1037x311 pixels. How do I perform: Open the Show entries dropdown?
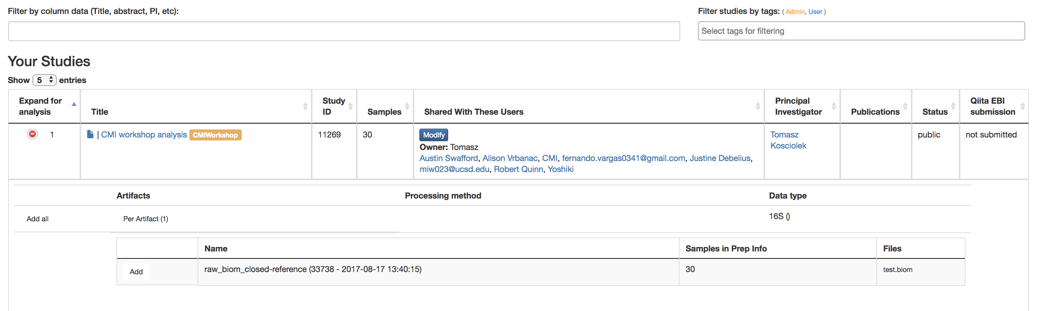coord(44,80)
